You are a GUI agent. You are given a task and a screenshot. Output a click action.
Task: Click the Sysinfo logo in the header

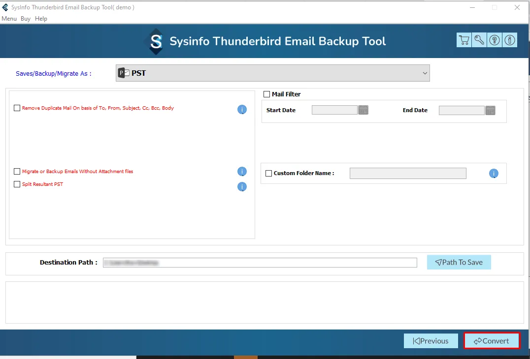[156, 41]
